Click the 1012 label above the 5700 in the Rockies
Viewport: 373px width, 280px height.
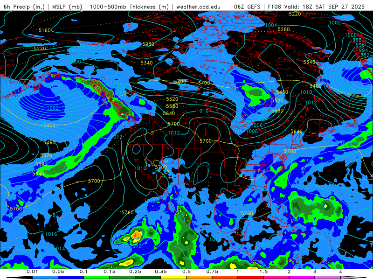tap(174, 133)
